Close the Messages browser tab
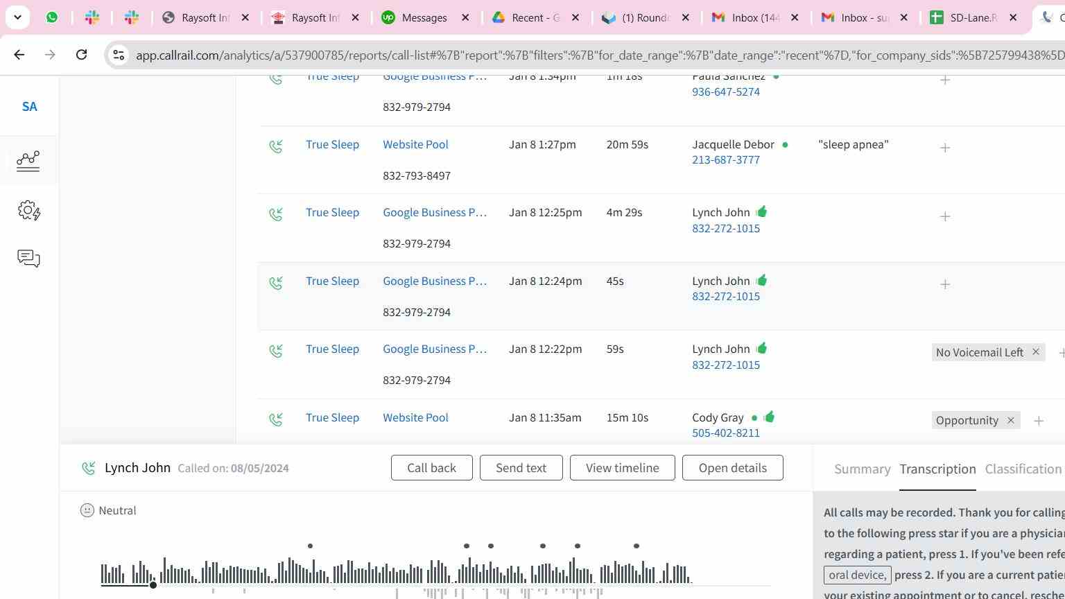This screenshot has height=599, width=1065. (x=466, y=17)
